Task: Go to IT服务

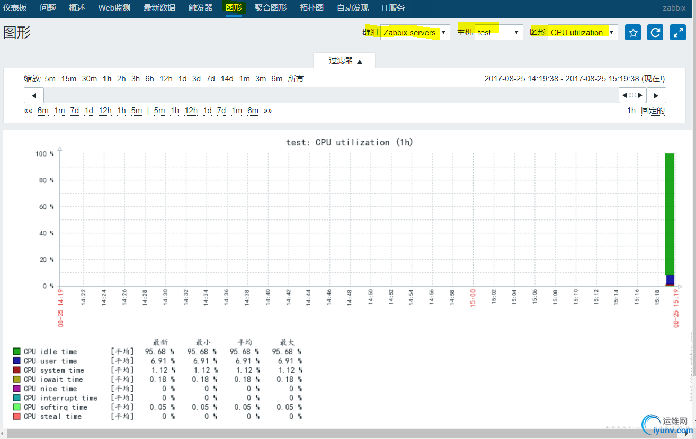Action: (394, 8)
